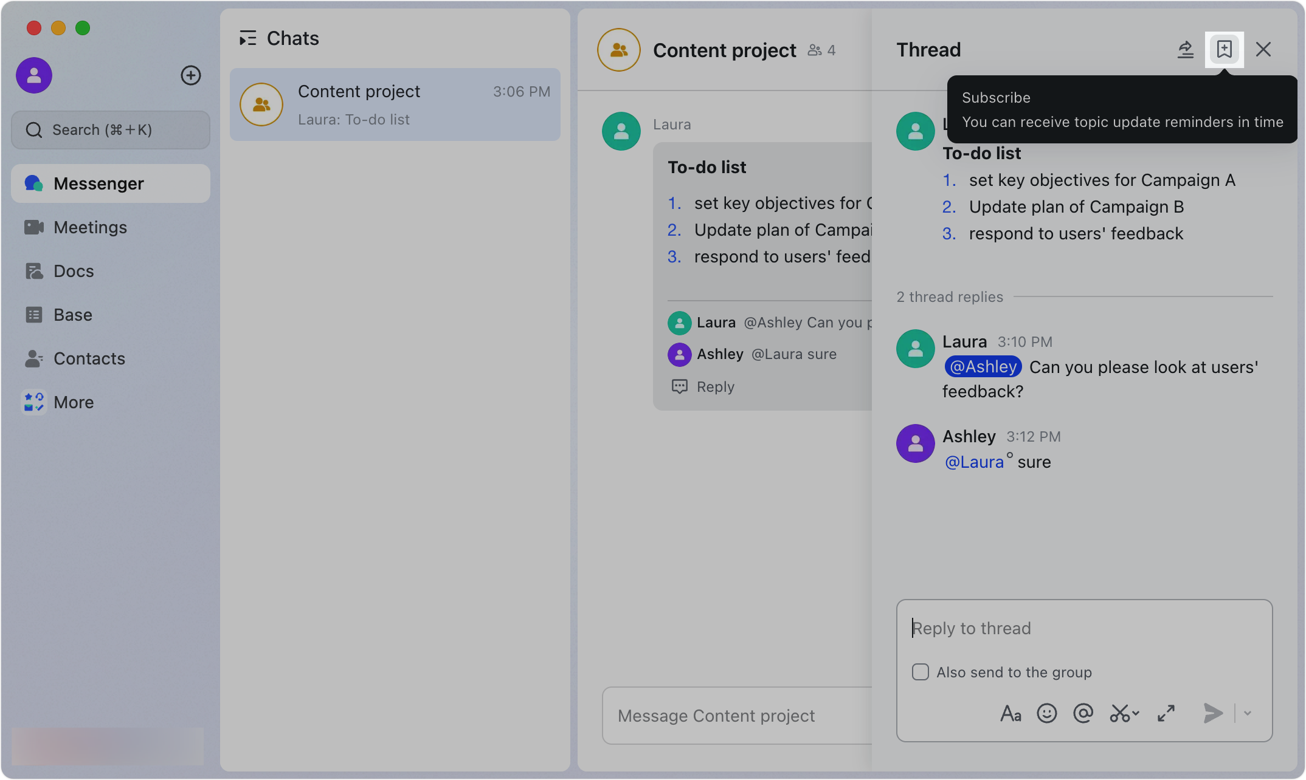Create a new chat with the plus button

click(x=191, y=75)
